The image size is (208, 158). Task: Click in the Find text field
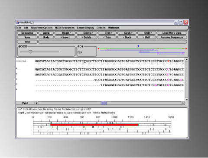[113, 42]
